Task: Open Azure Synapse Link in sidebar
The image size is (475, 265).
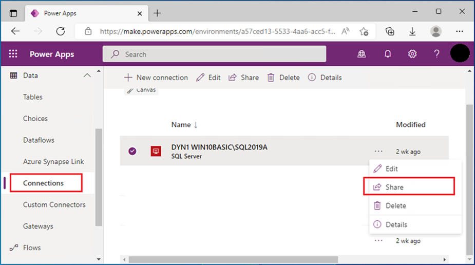Action: pyautogui.click(x=53, y=161)
